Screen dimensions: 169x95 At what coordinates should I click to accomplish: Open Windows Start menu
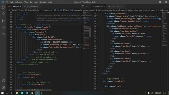(2, 93)
